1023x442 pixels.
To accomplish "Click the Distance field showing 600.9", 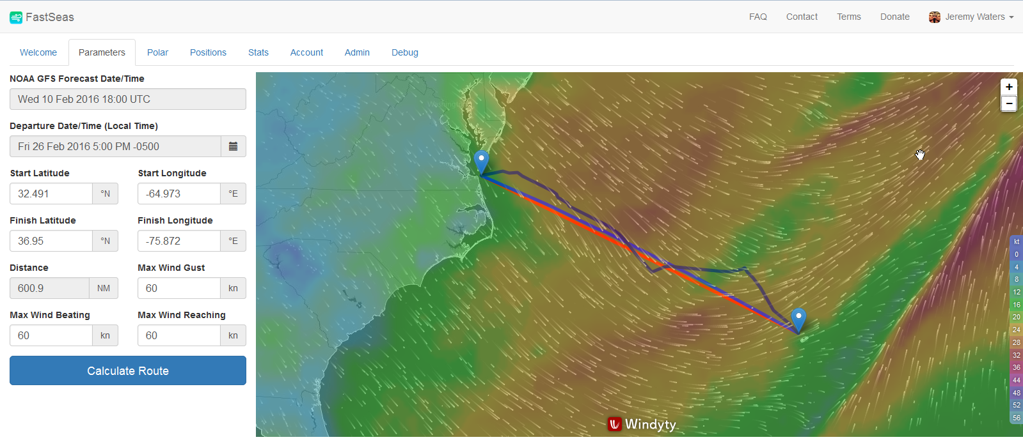I will (x=49, y=288).
